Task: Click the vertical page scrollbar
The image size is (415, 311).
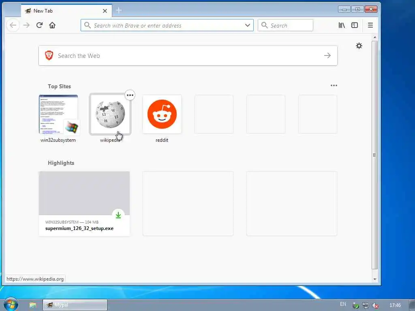Action: click(374, 155)
